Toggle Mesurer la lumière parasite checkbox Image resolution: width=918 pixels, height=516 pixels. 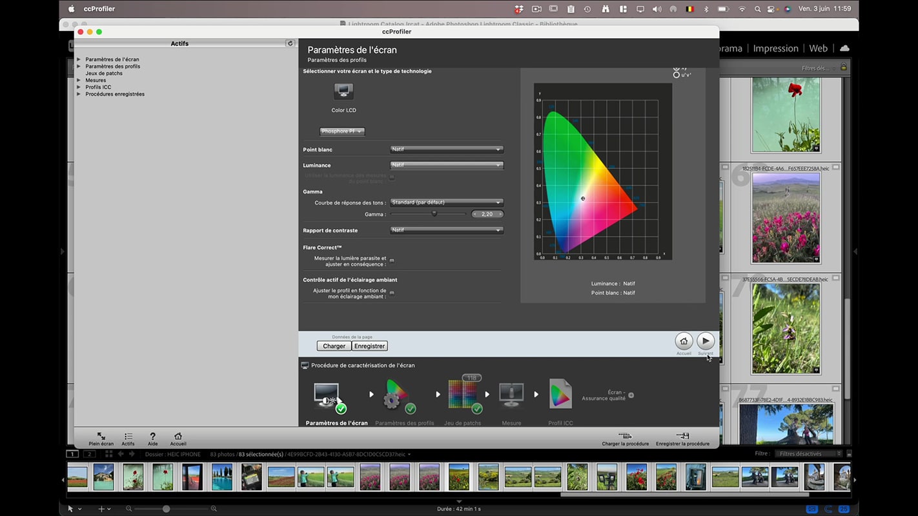(x=392, y=261)
